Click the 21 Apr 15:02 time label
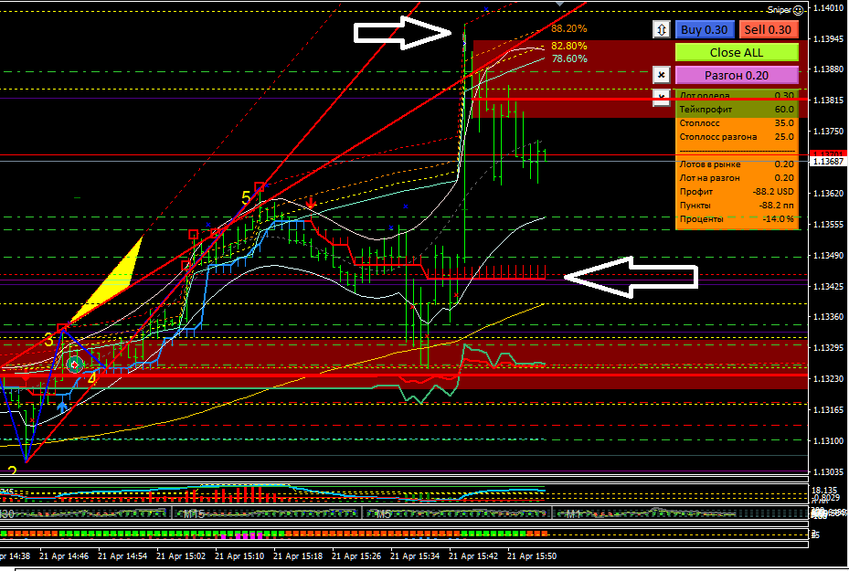The width and height of the screenshot is (849, 571). pos(181,555)
